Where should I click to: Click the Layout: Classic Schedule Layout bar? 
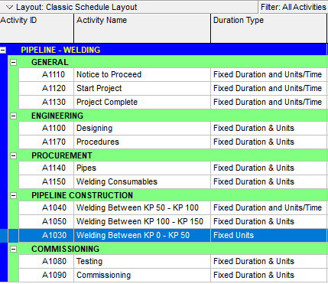tap(128, 7)
